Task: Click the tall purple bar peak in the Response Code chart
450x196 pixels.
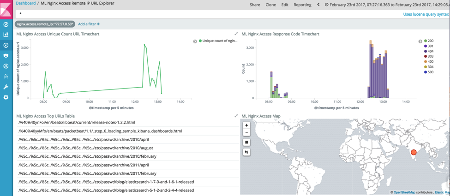Action: click(x=371, y=70)
